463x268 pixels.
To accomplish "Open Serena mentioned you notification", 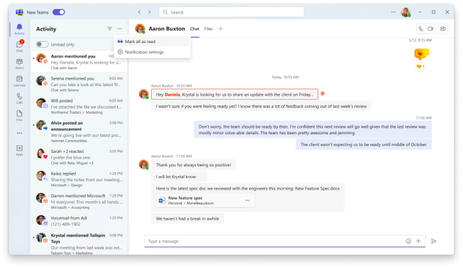I will [x=79, y=84].
